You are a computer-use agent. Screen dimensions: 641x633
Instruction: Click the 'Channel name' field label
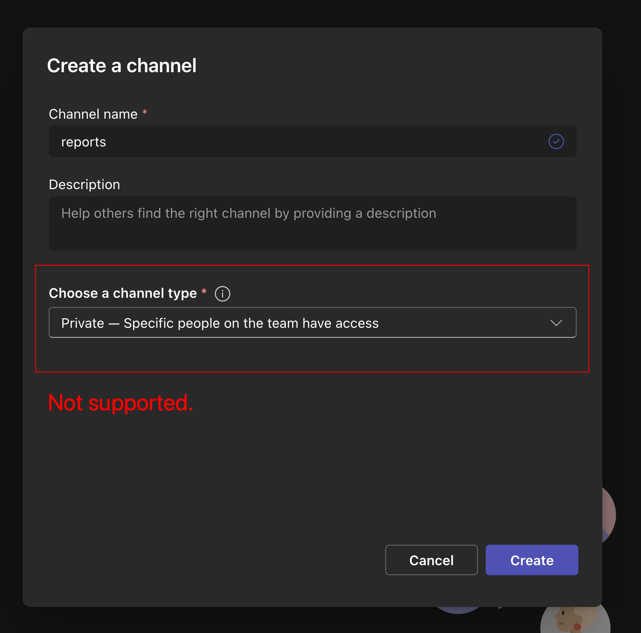click(x=93, y=114)
